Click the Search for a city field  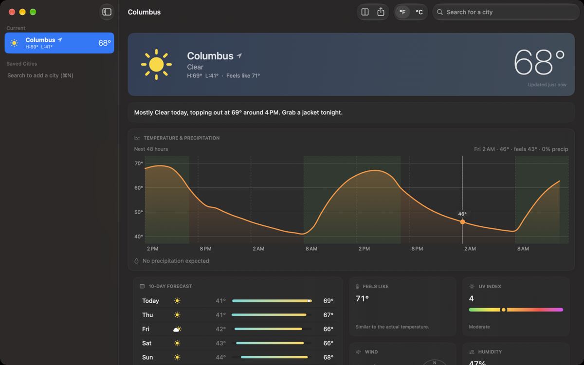coord(505,12)
